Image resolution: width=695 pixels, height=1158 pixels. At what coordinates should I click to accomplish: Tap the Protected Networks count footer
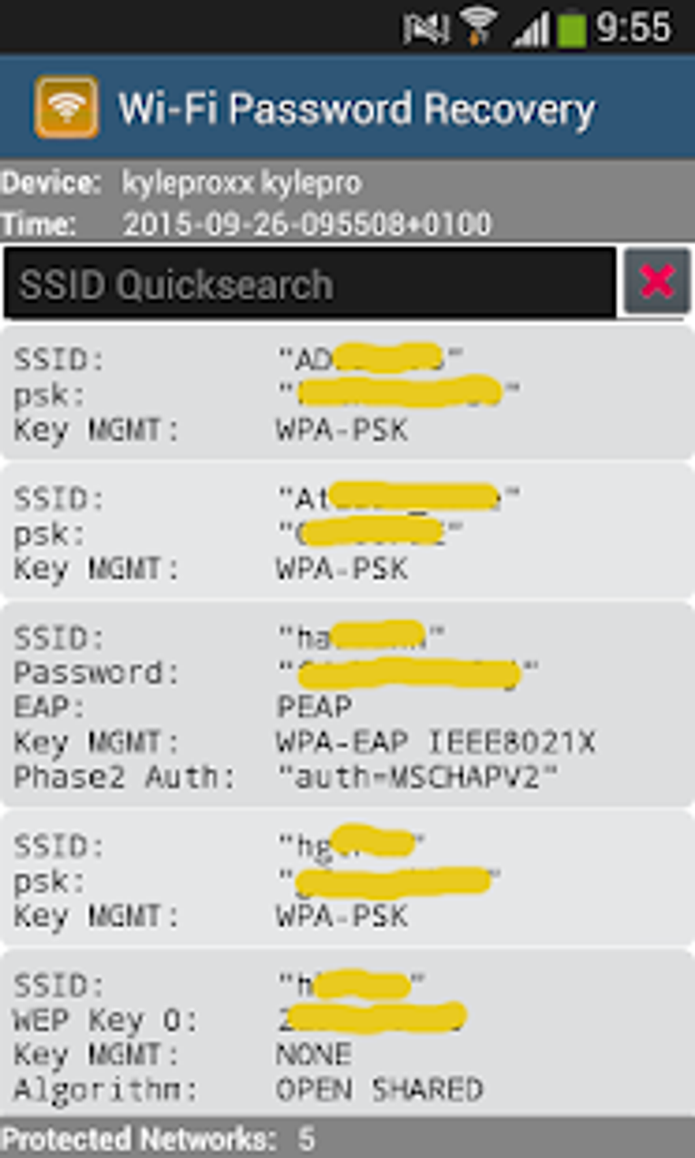coord(158,1138)
